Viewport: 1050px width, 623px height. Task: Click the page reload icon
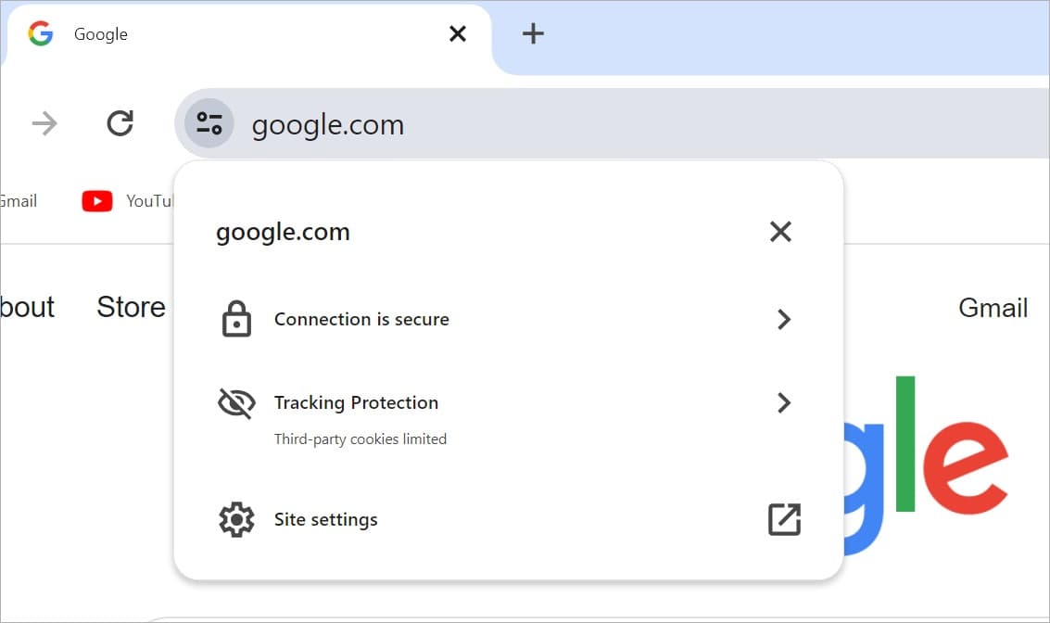(119, 122)
